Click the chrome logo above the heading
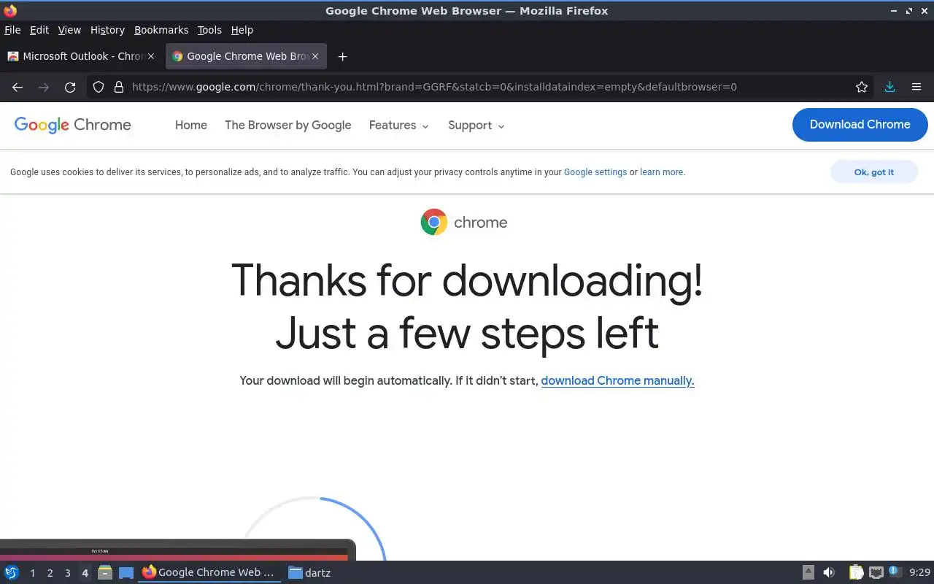Image resolution: width=934 pixels, height=584 pixels. 464,222
